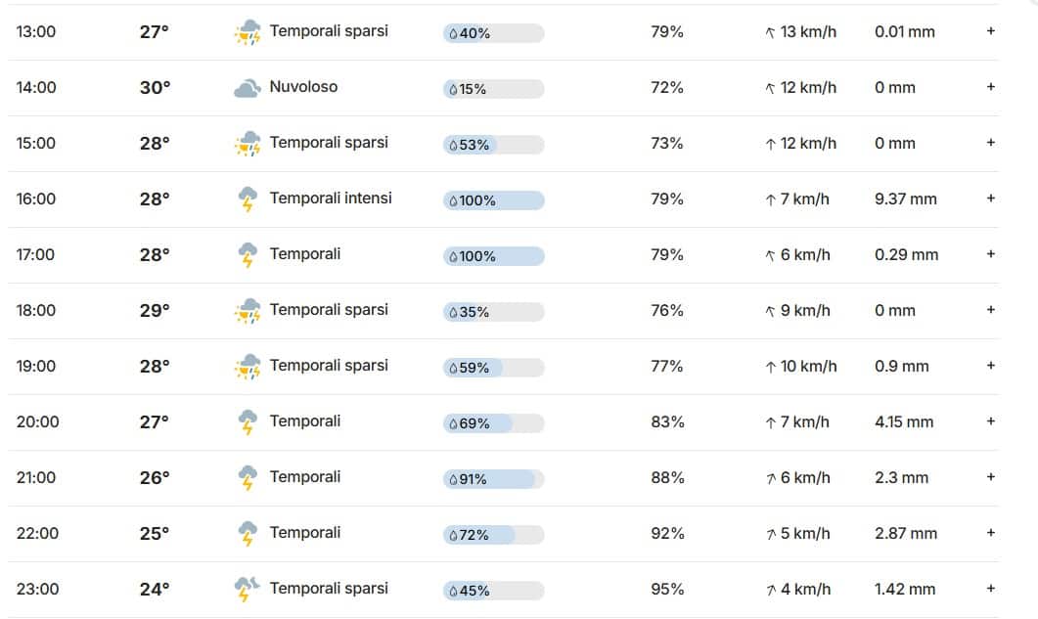Open details for the 23:00 row
The width and height of the screenshot is (1038, 619).
click(x=991, y=588)
